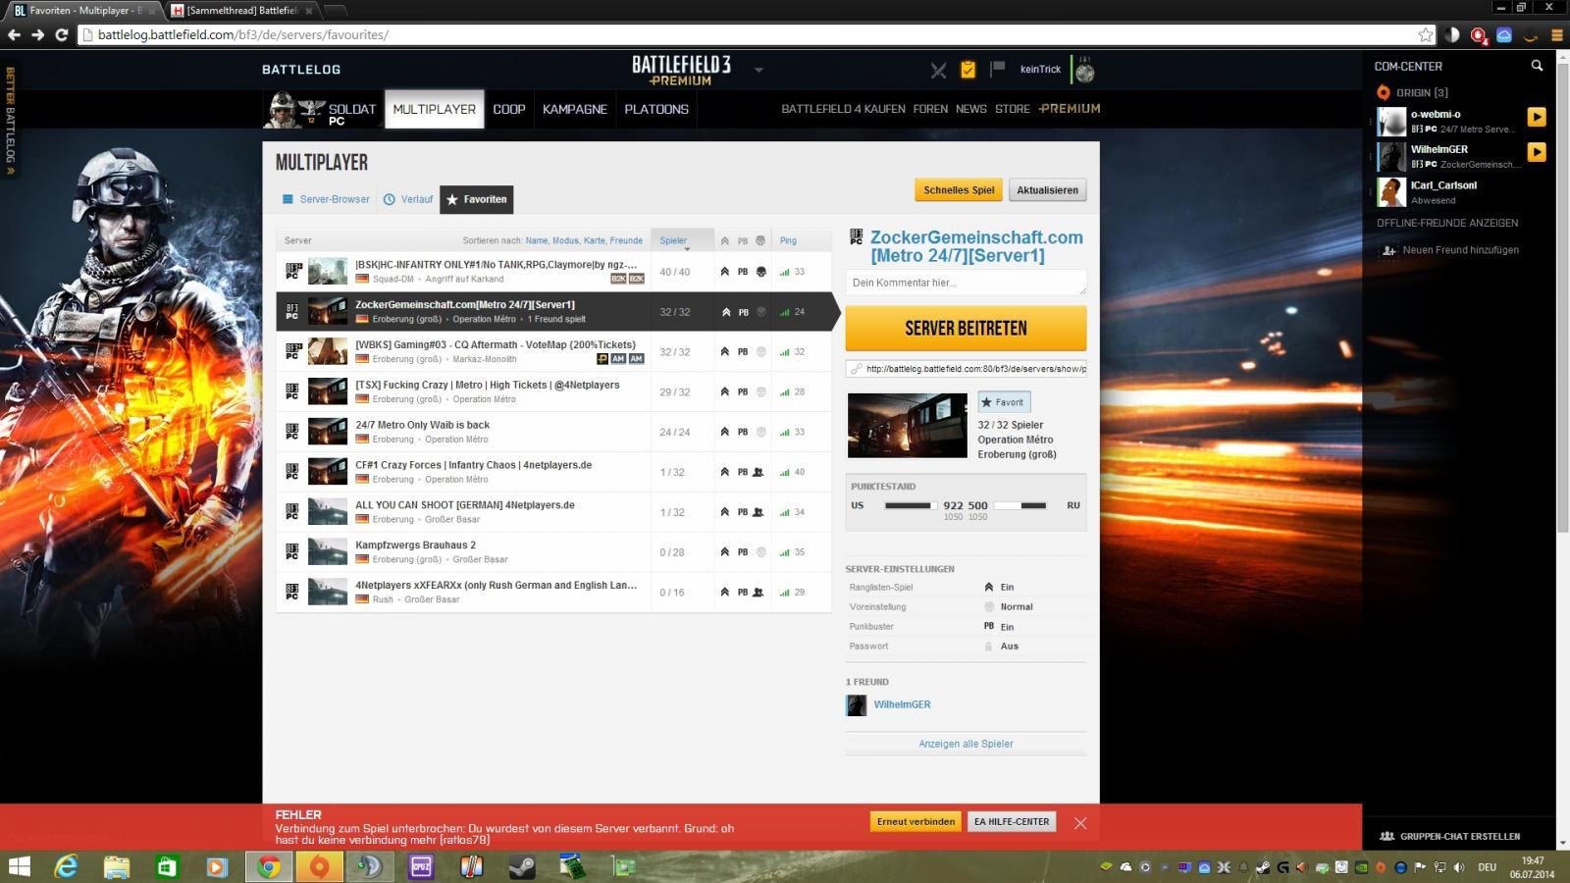Close the red error banner
This screenshot has height=883, width=1570.
(1080, 823)
